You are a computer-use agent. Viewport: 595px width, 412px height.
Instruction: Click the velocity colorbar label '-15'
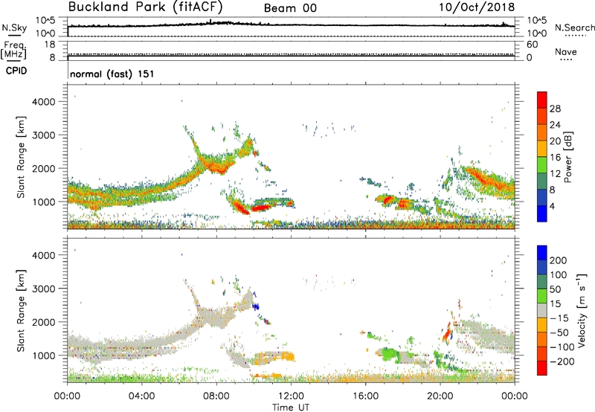tap(559, 318)
